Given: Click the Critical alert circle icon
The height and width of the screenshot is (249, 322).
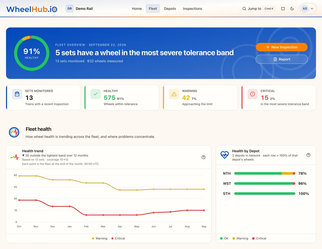Looking at the screenshot, I should point(253,94).
